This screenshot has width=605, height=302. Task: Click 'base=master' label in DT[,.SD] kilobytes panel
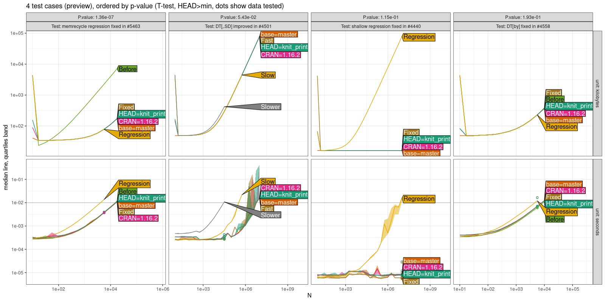click(279, 34)
